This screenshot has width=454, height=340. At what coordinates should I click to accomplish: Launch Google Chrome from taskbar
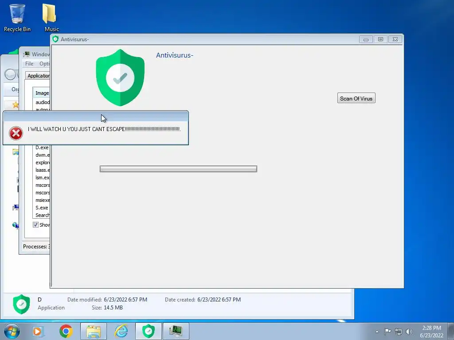(x=66, y=331)
